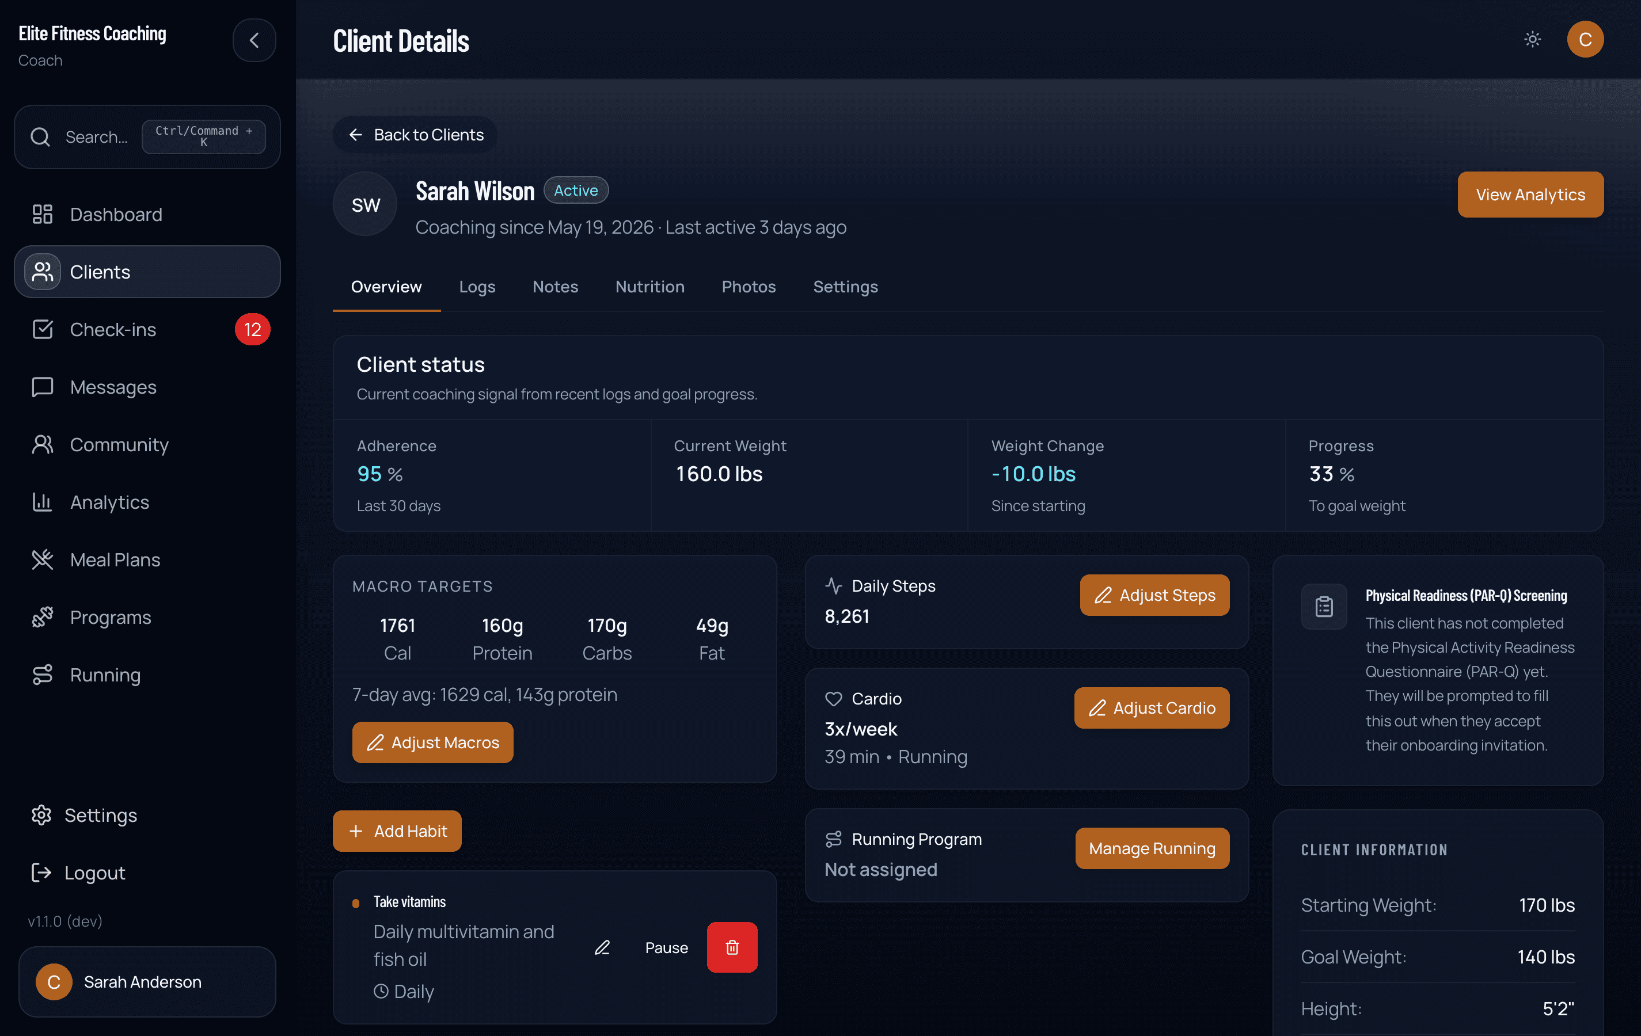Select Clients in the sidebar
The image size is (1641, 1036).
click(x=147, y=272)
